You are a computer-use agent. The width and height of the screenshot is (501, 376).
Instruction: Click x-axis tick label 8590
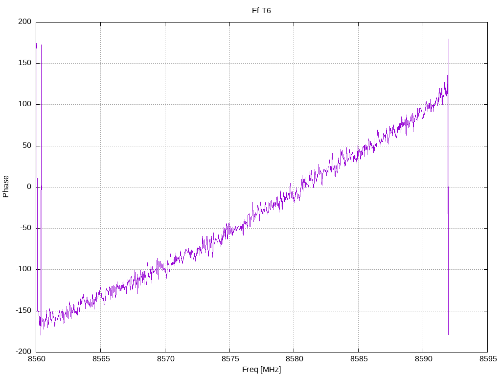tap(423, 359)
